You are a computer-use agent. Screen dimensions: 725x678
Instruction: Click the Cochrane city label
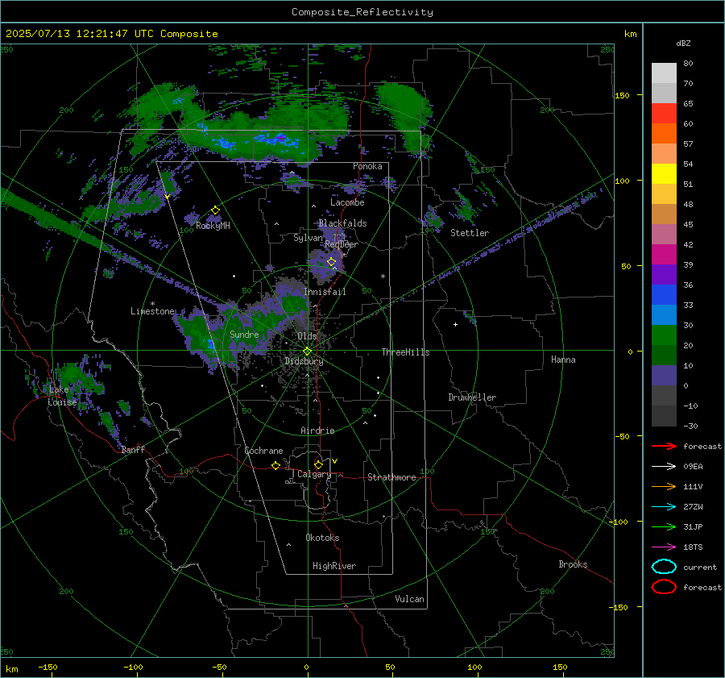(263, 451)
